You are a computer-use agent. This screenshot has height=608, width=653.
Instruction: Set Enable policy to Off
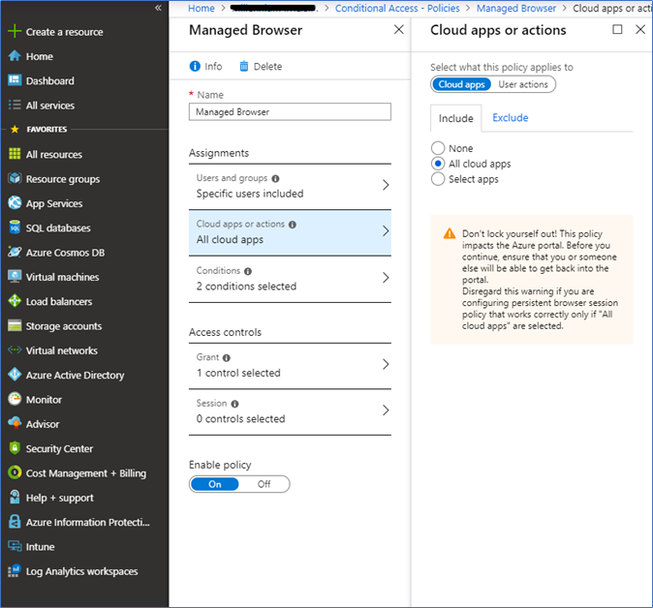point(264,484)
